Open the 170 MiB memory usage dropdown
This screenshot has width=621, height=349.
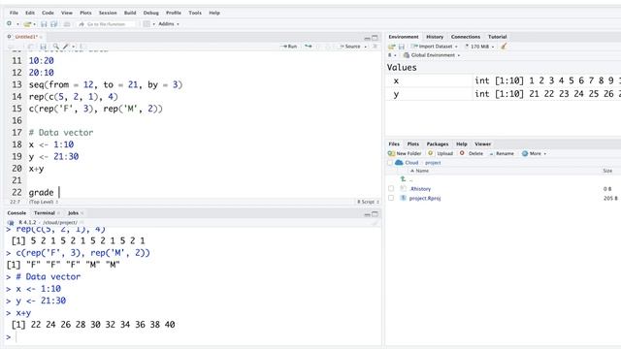[x=479, y=47]
